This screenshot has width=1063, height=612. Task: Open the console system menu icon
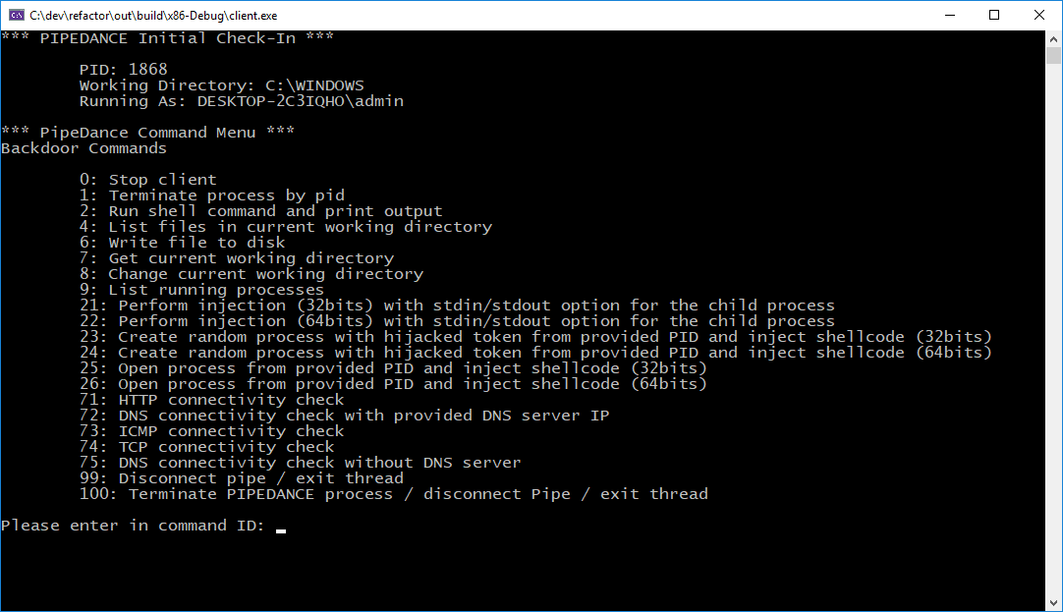[17, 15]
